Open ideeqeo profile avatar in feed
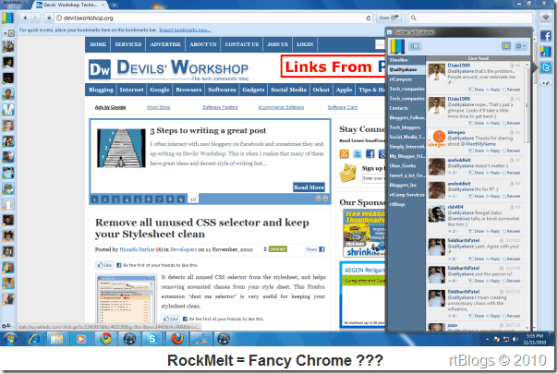558x374 pixels. 437,139
